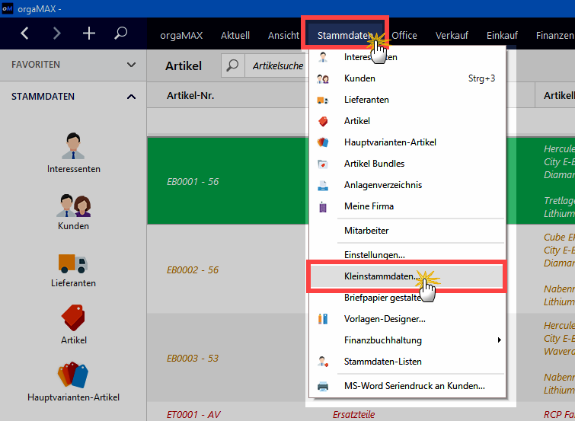Click the back navigation arrow
Image resolution: width=575 pixels, height=421 pixels.
coord(24,33)
